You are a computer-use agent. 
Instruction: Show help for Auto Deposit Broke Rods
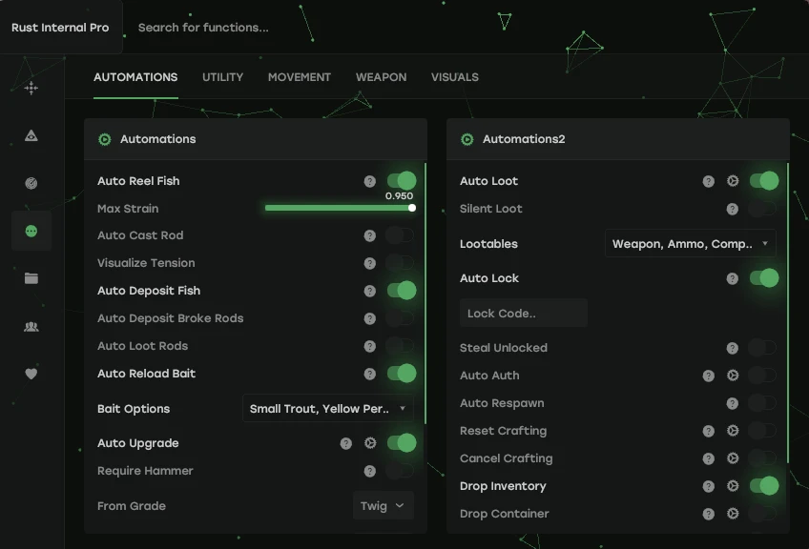[369, 318]
